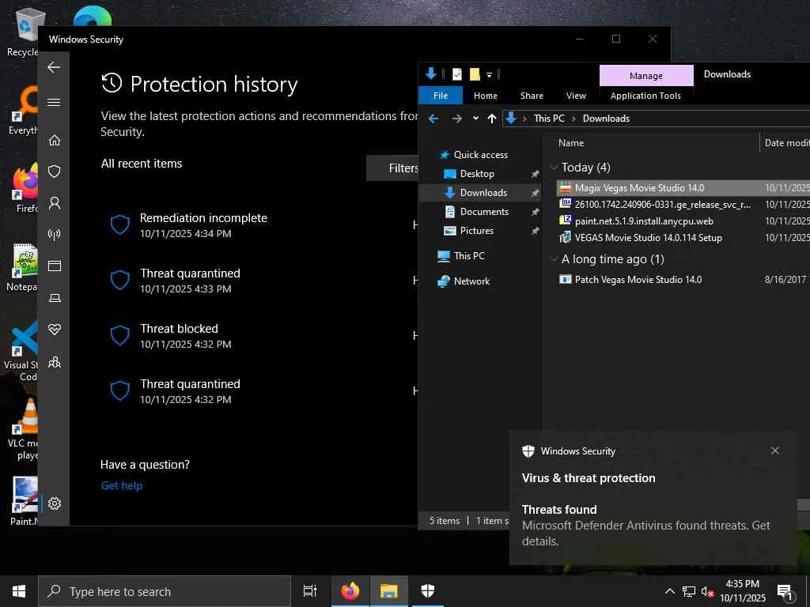Open Account protection person icon
Viewport: 810px width, 607px height.
pyautogui.click(x=55, y=203)
